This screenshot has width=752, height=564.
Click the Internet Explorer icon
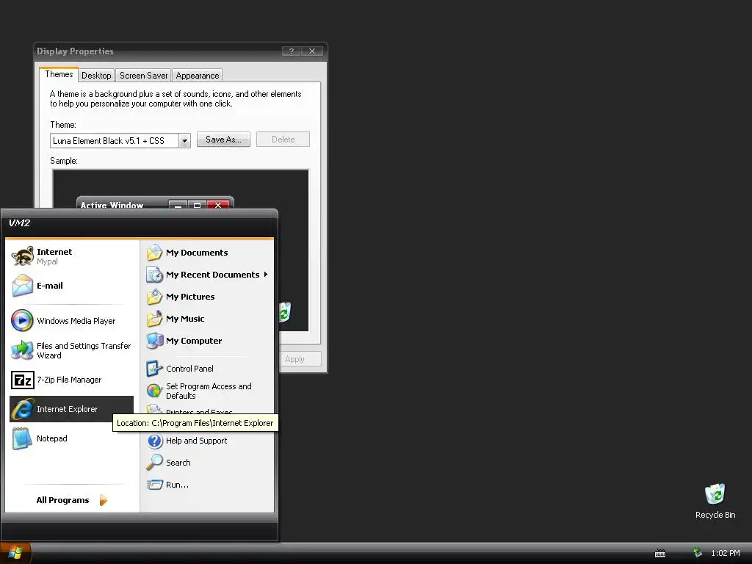[x=22, y=409]
